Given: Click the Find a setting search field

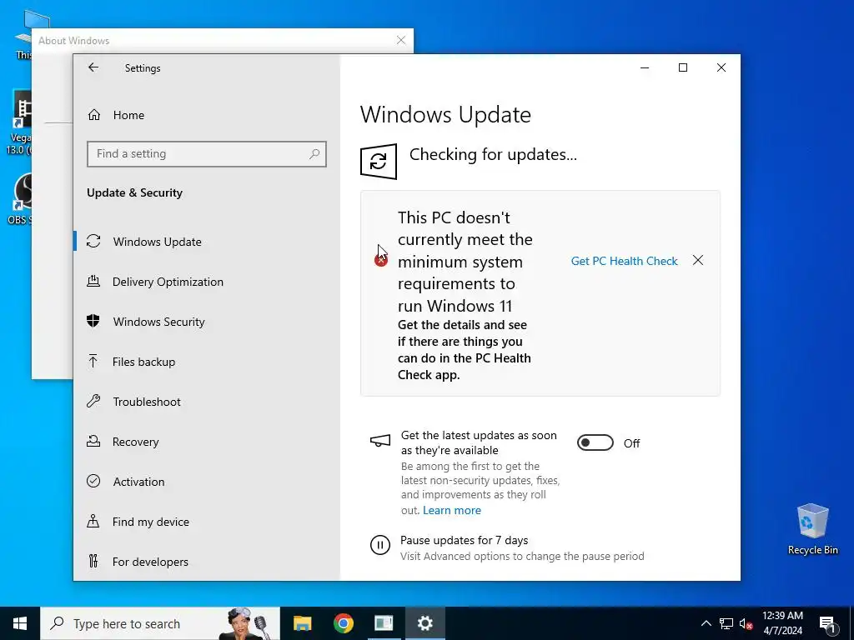Looking at the screenshot, I should 207,154.
